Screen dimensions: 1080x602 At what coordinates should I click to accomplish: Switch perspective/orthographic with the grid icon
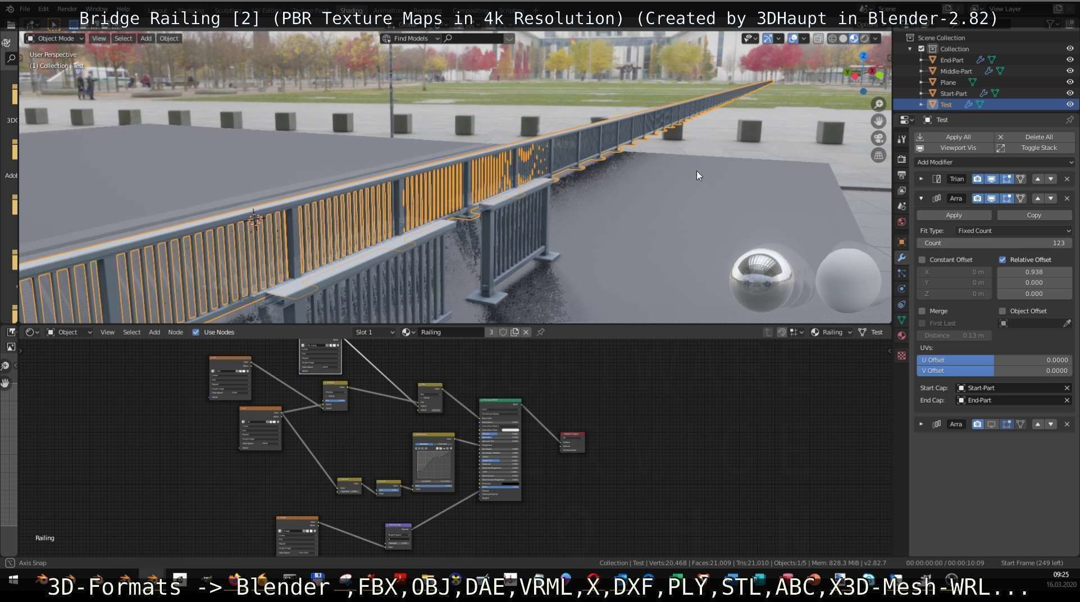(878, 156)
